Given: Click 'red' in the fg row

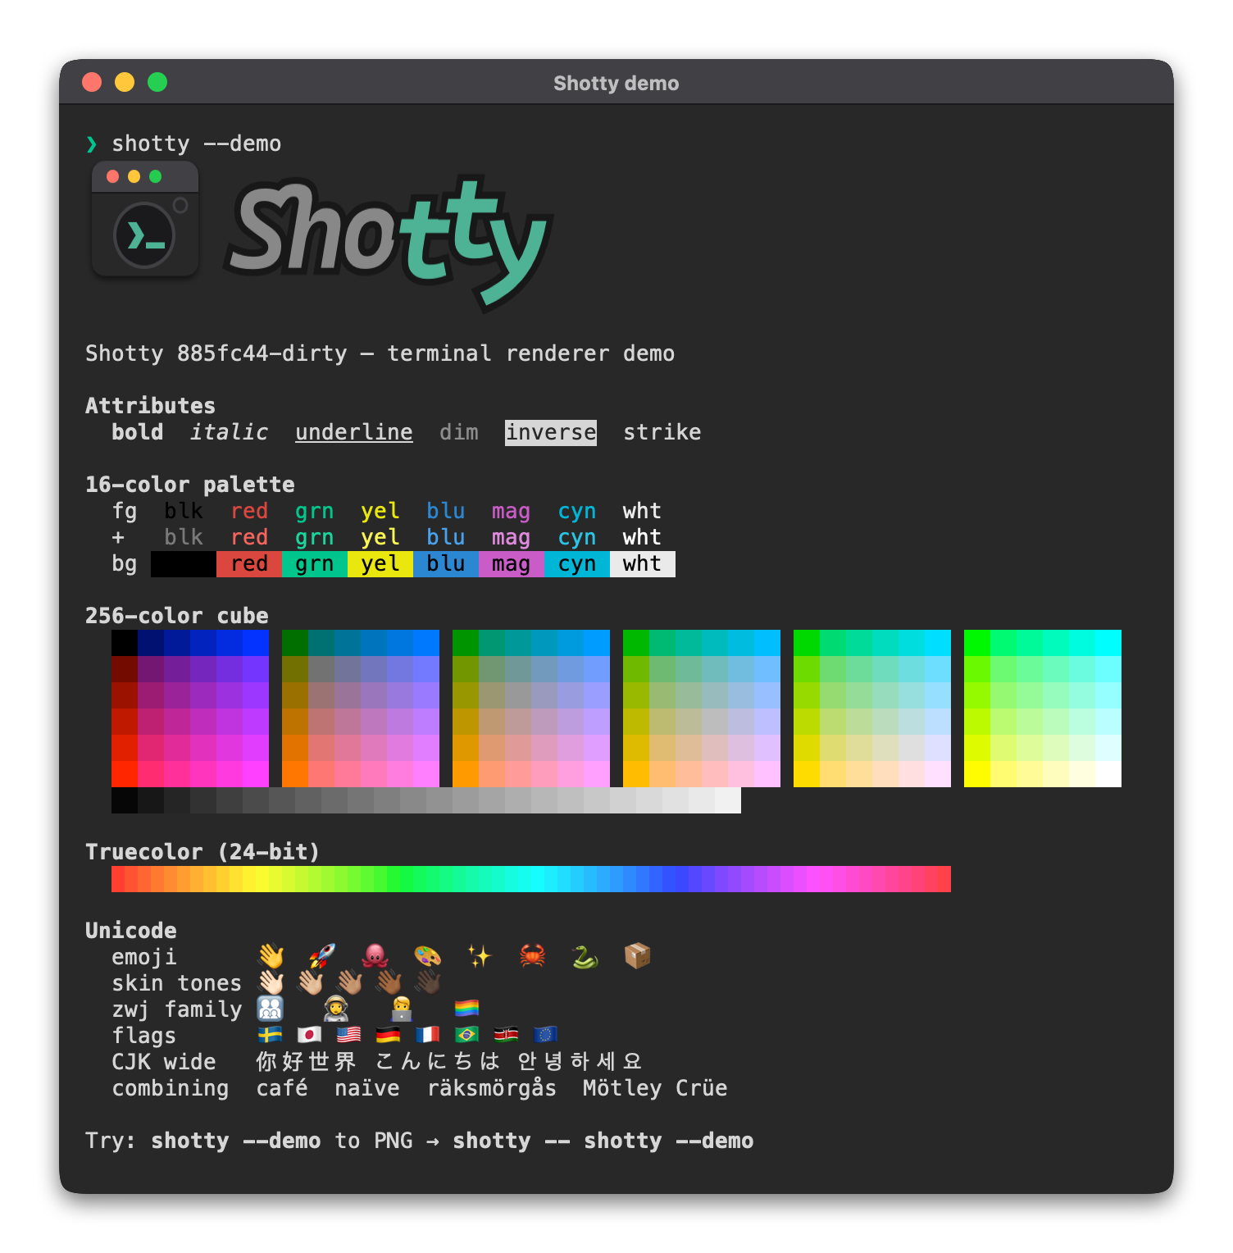Looking at the screenshot, I should click(x=249, y=512).
